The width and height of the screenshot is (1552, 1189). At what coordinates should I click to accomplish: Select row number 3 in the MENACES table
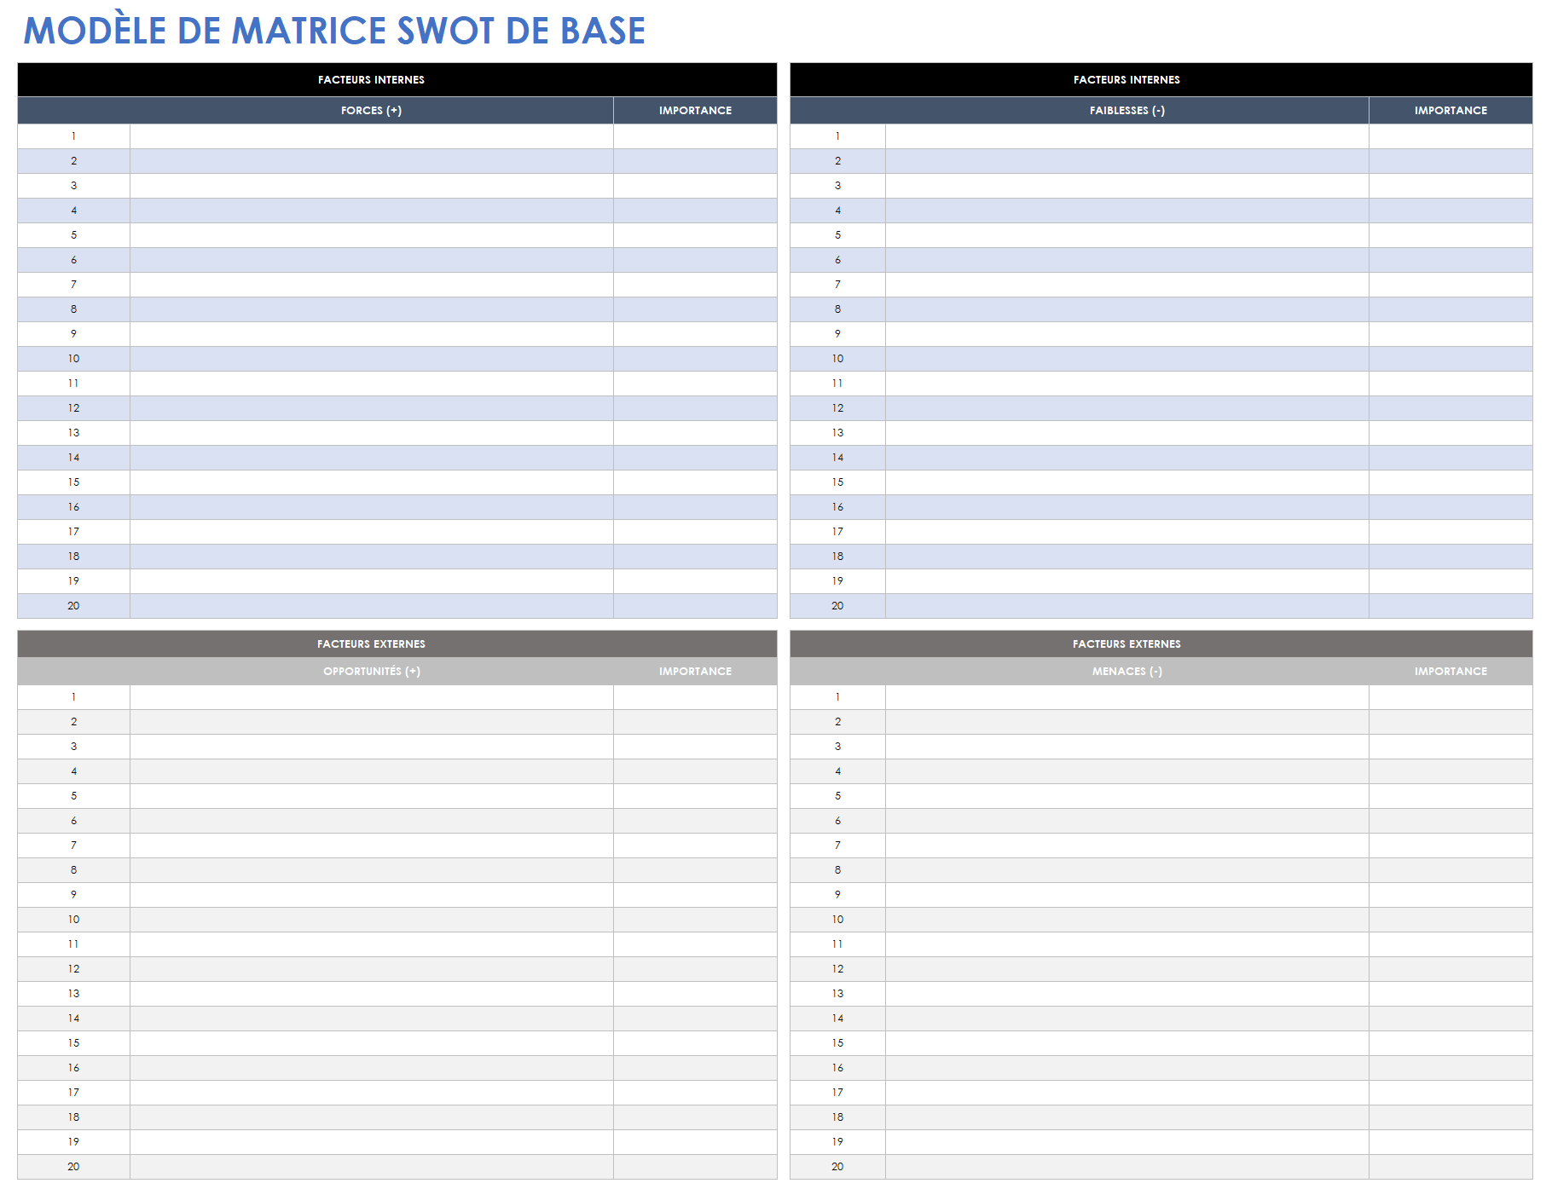pyautogui.click(x=838, y=747)
